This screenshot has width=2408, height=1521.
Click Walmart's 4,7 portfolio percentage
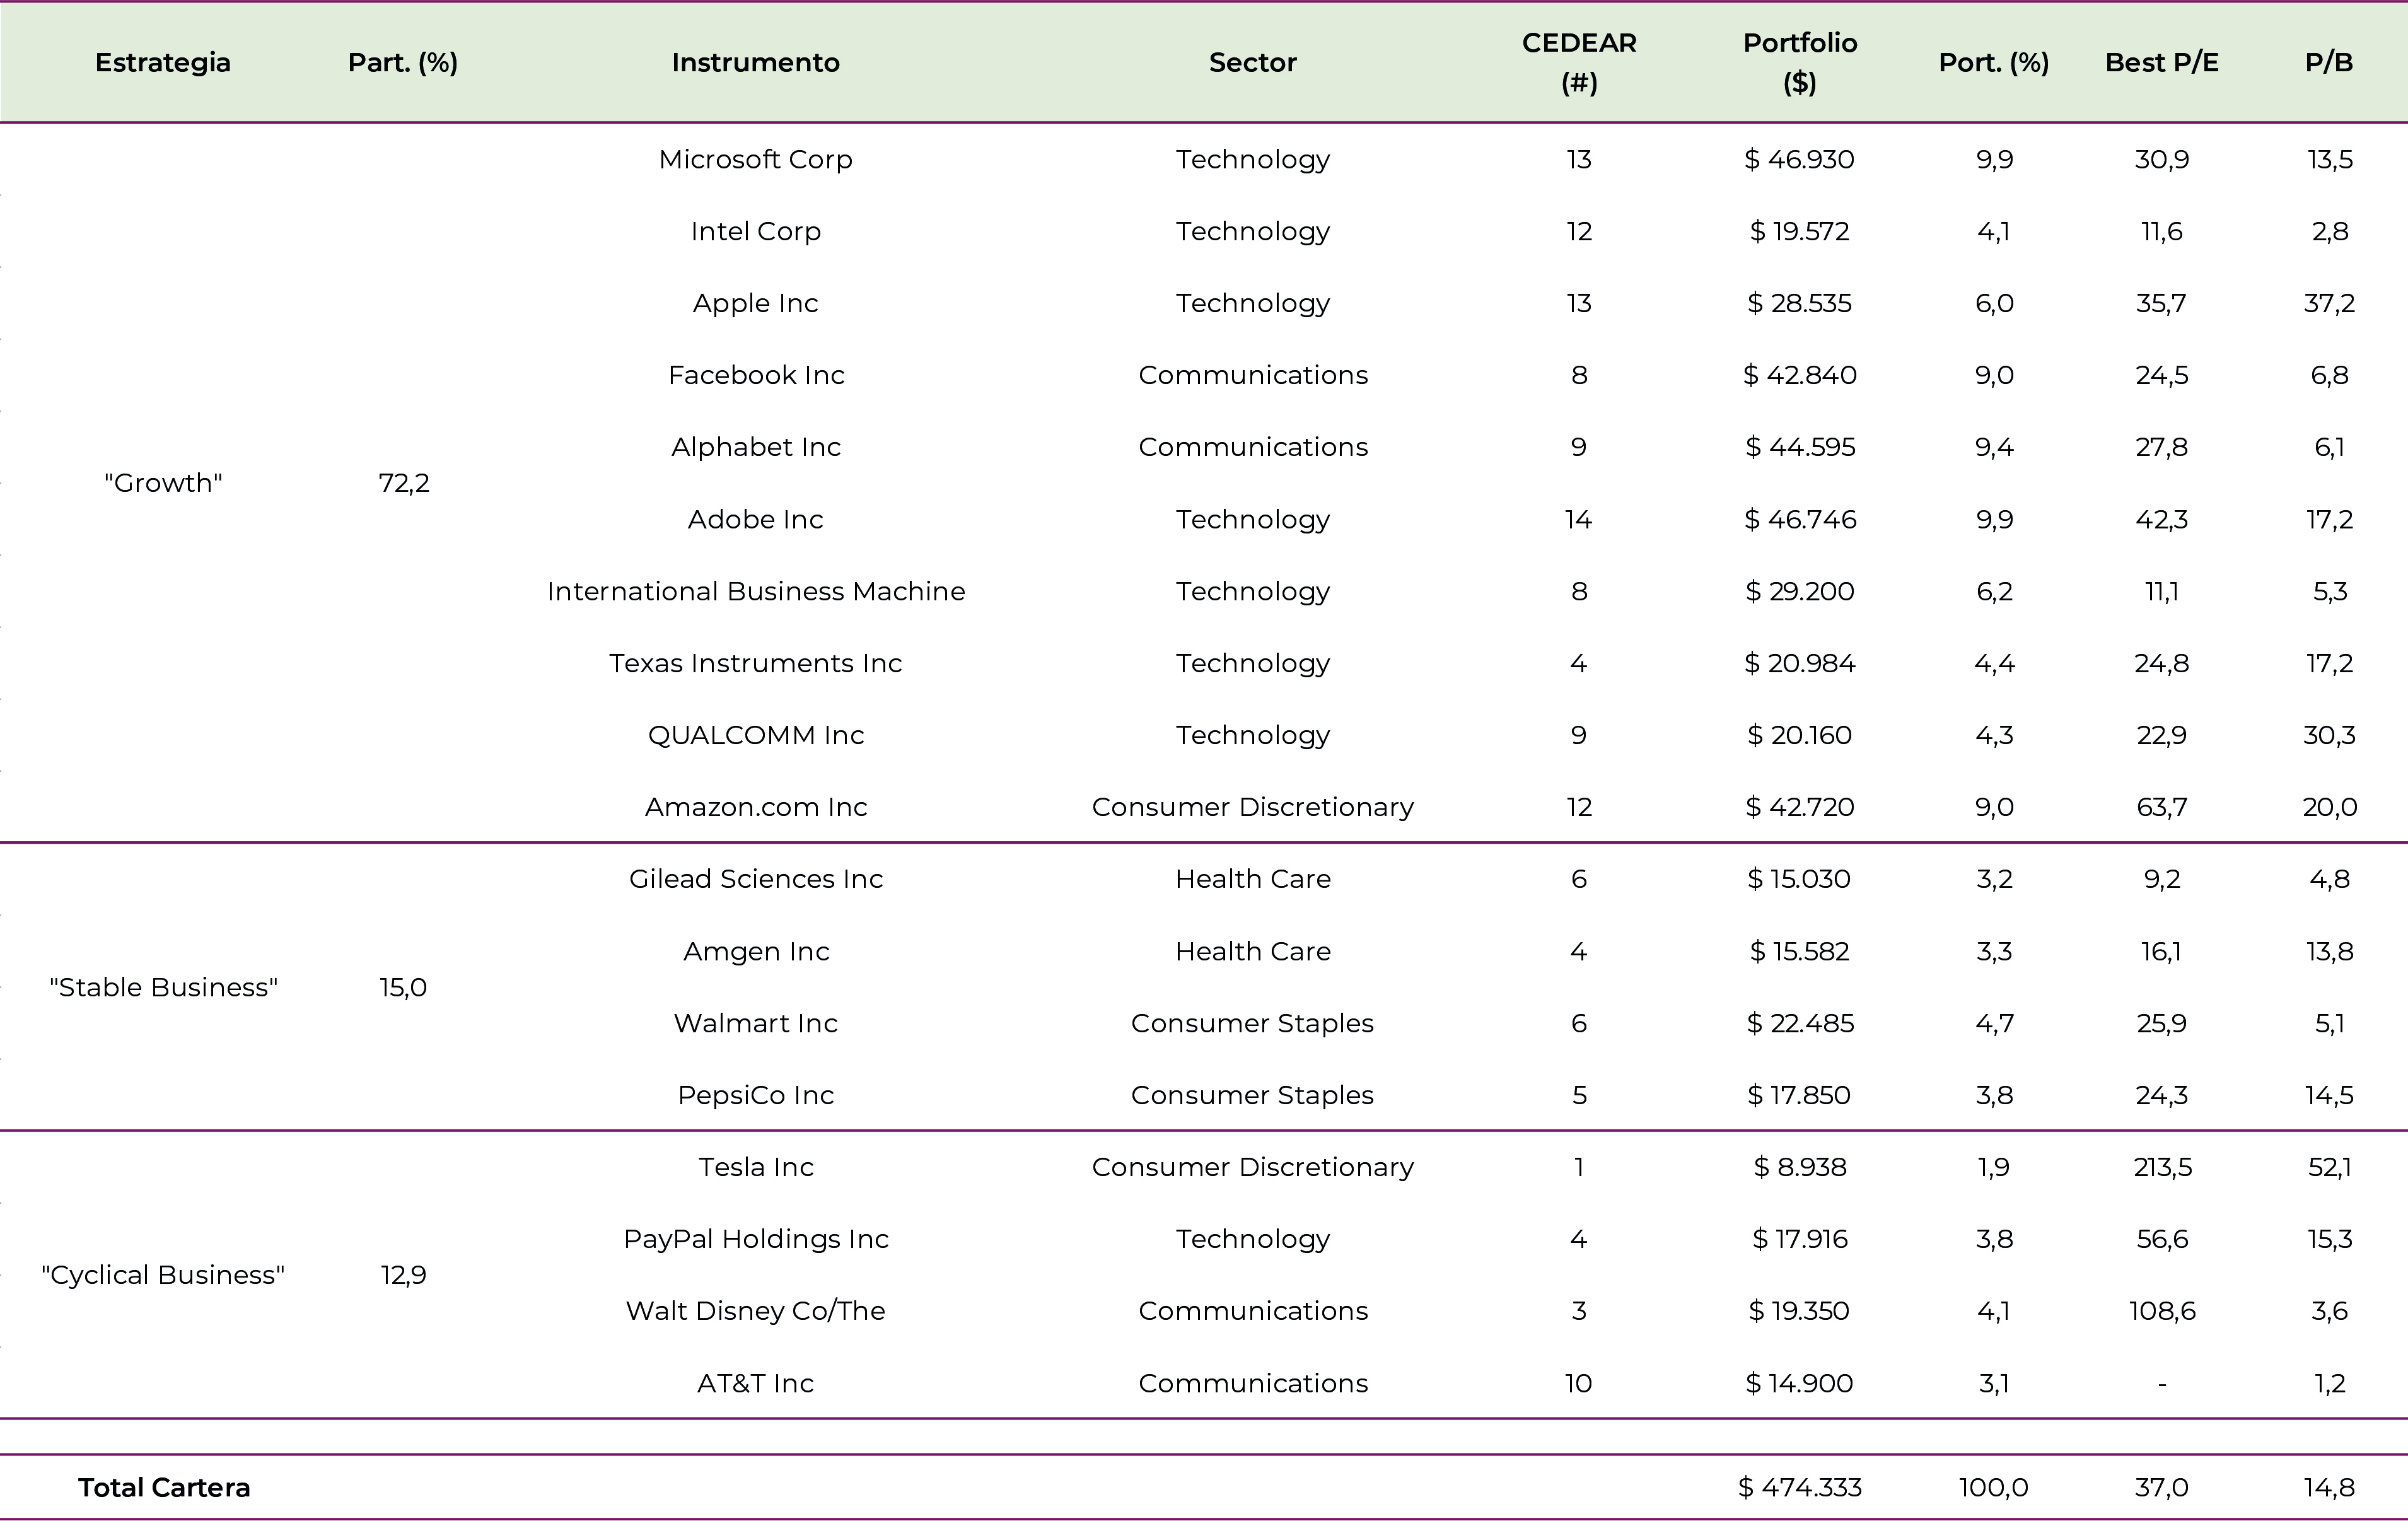1994,1023
